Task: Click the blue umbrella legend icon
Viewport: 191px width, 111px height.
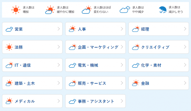Action: pyautogui.click(x=162, y=10)
